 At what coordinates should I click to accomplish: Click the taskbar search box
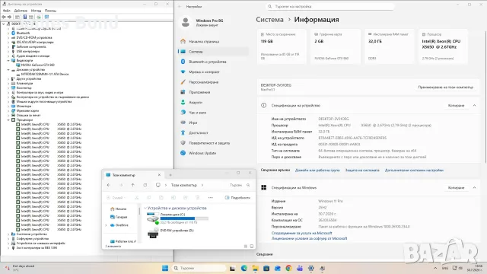coord(199,268)
